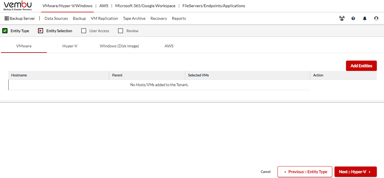The height and width of the screenshot is (178, 384).
Task: Click the Add Entities button
Action: (x=361, y=66)
